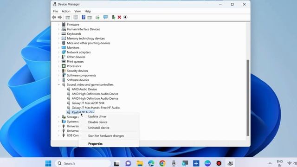The image size is (297, 167).
Task: Expand the Firmware category arrow
Action: [x=59, y=25]
